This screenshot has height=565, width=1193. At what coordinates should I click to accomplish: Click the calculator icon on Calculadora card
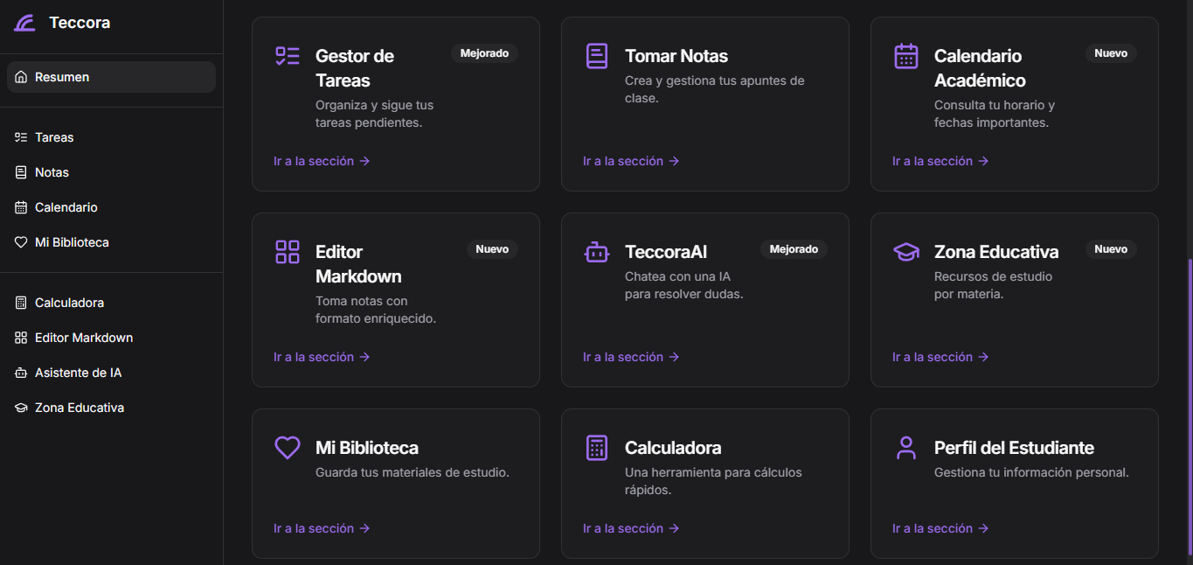tap(597, 448)
